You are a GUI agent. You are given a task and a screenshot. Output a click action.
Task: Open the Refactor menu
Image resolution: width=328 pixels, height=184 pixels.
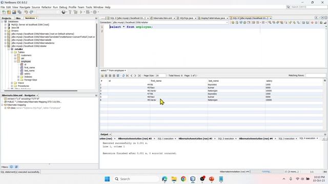pyautogui.click(x=46, y=7)
